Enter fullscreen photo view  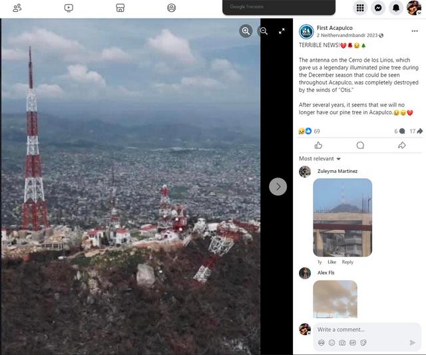coord(282,31)
